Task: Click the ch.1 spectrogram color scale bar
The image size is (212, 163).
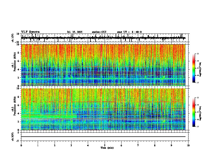Action: (x=194, y=68)
